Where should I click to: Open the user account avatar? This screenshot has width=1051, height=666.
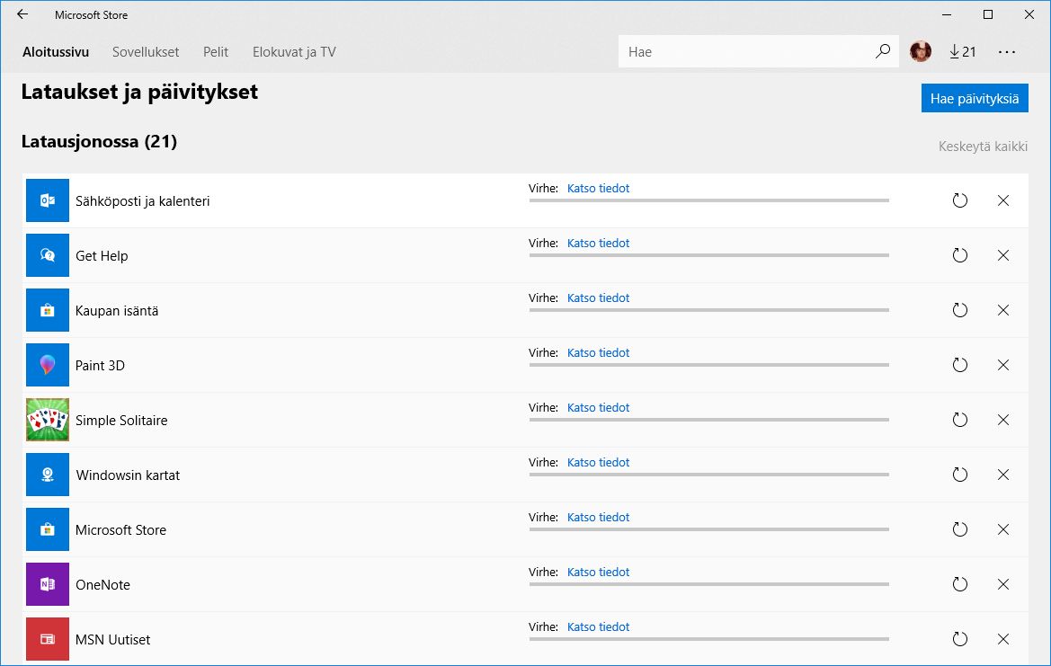coord(921,51)
